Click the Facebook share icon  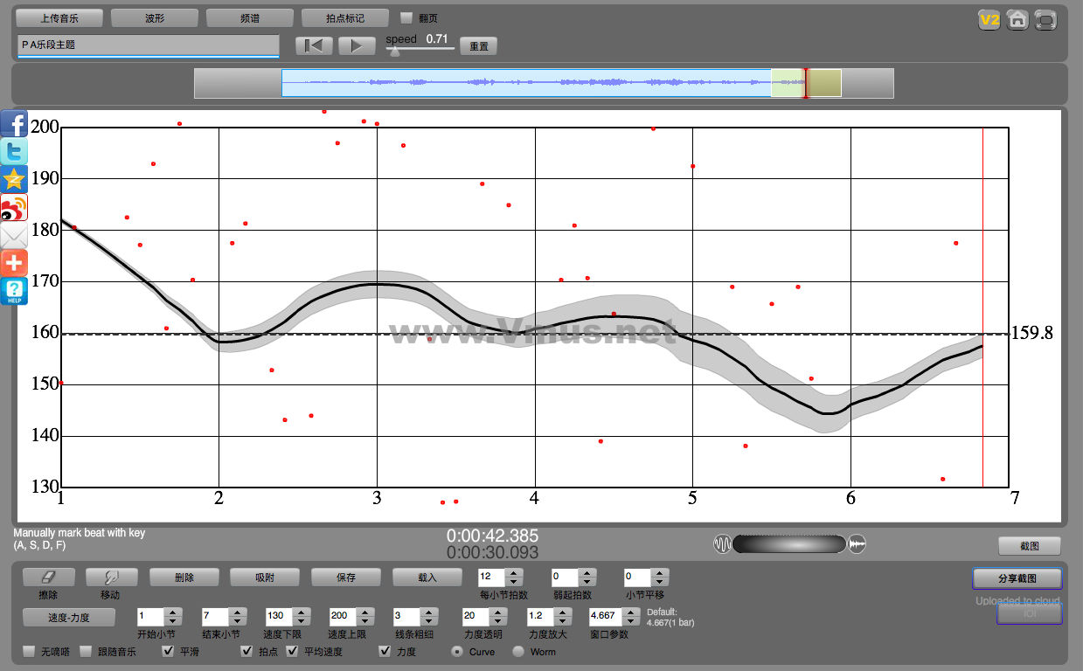click(x=14, y=125)
